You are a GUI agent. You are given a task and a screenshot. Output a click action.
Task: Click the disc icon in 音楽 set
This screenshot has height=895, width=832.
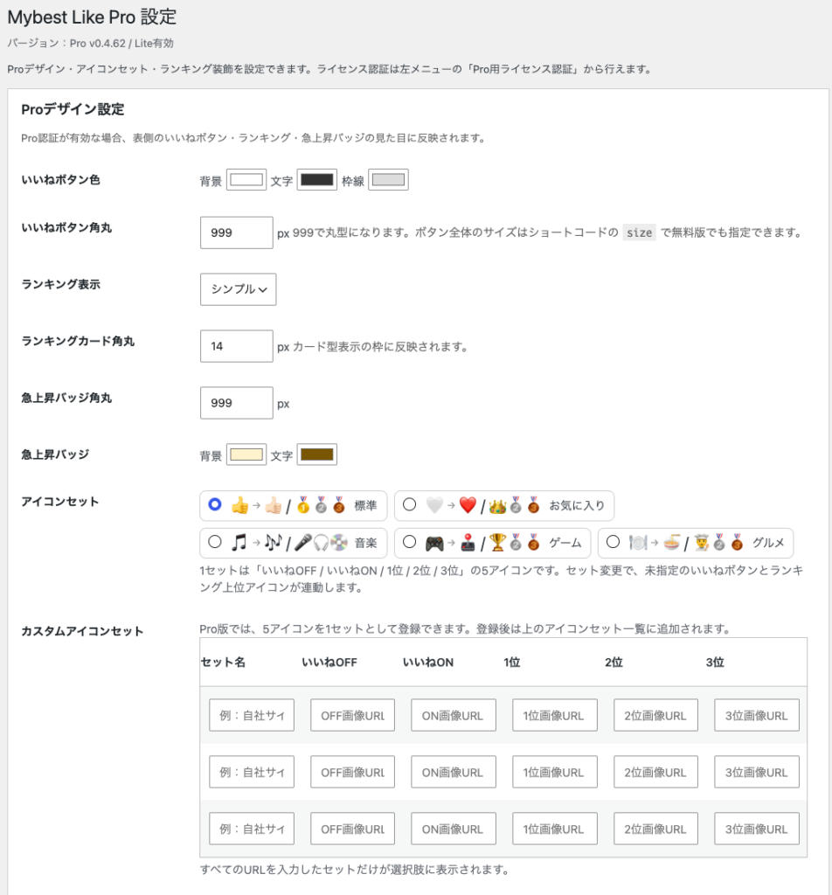tap(339, 542)
